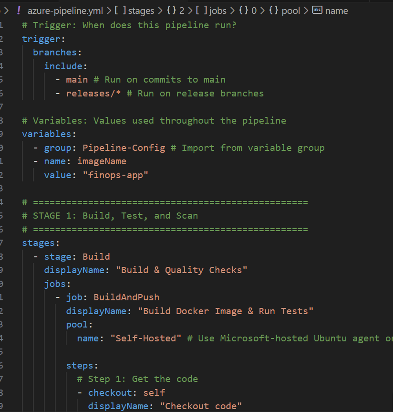Open the stages breadcrumb dropdown
Viewport: 393px width, 412px height.
[x=141, y=11]
